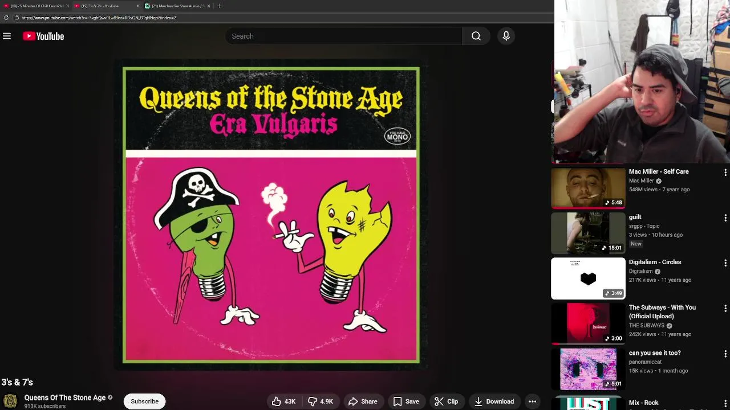Open Digitalism - Circles thumbnail
Image resolution: width=730 pixels, height=410 pixels.
coord(588,278)
